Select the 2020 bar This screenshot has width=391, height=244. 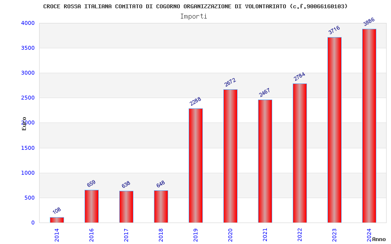pos(230,156)
